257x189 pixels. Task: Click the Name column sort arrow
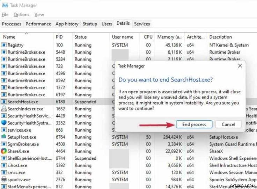click(x=27, y=33)
